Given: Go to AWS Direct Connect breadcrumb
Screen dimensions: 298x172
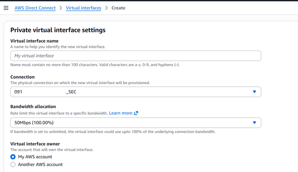Looking at the screenshot, I should pyautogui.click(x=35, y=8).
